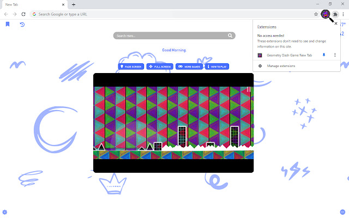Open the bookmarks icon on the page
Image resolution: width=349 pixels, height=218 pixels.
pos(8,24)
